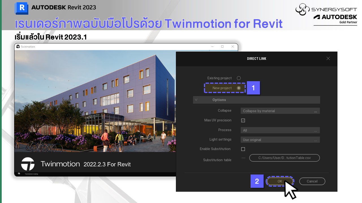Click the OK button
362x203 pixels.
click(x=280, y=181)
